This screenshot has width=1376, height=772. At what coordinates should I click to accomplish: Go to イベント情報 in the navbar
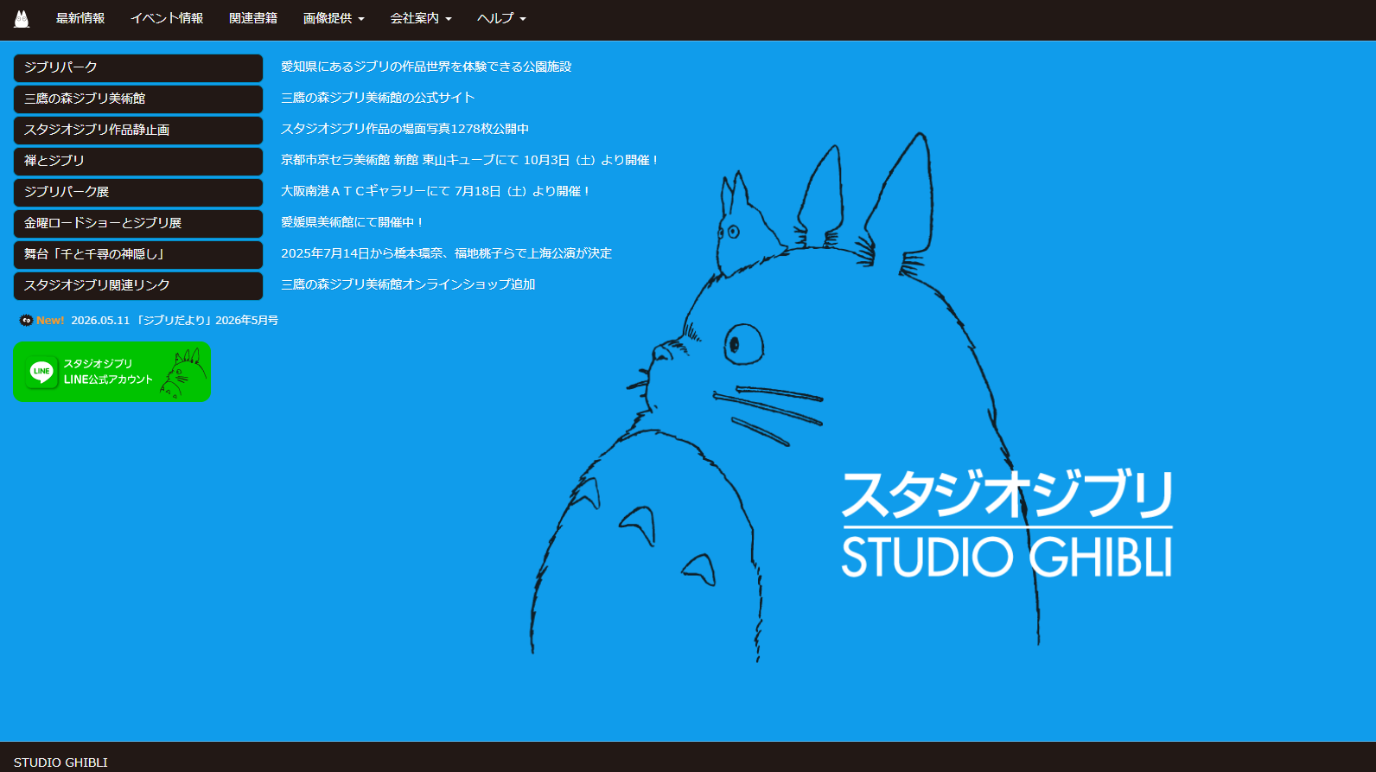click(x=167, y=18)
